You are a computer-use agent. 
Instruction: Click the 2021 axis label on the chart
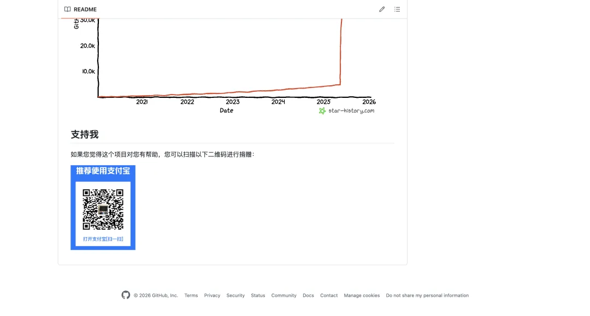(142, 102)
